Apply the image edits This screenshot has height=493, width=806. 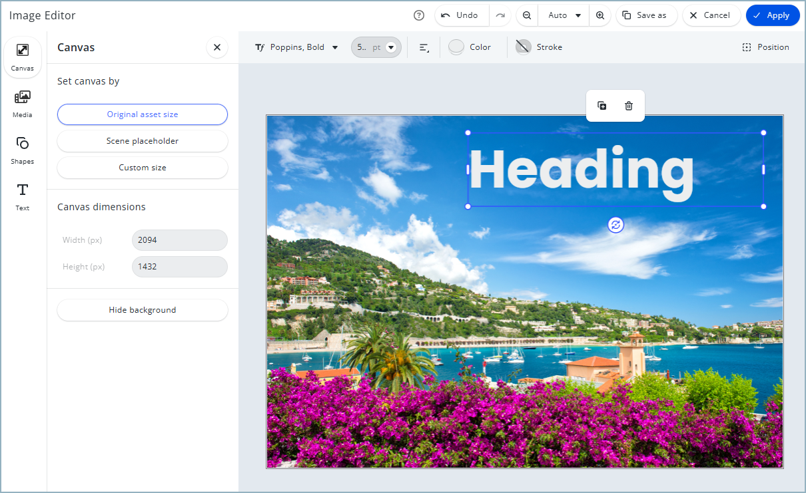(773, 15)
